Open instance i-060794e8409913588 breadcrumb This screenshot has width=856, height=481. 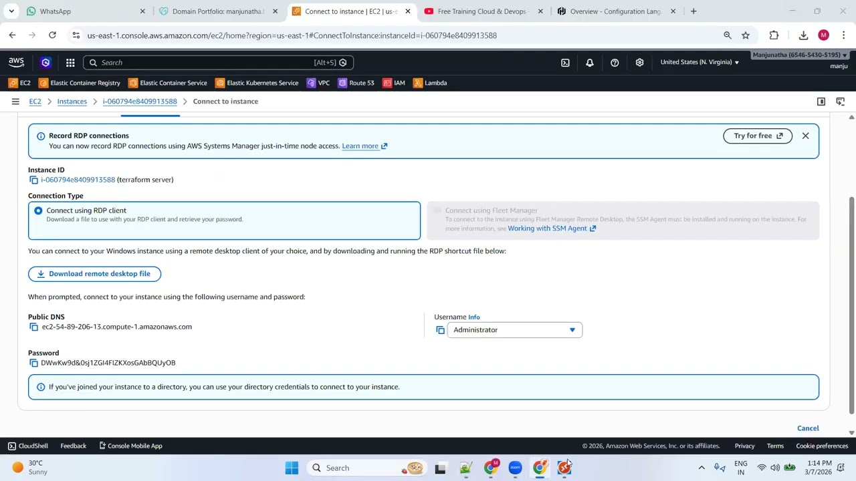[140, 102]
